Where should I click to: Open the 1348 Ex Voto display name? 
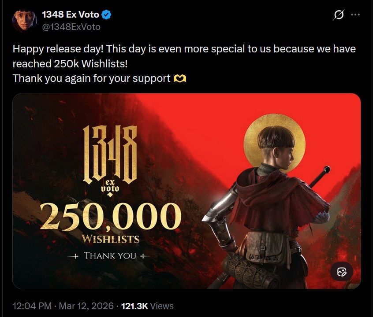[71, 15]
